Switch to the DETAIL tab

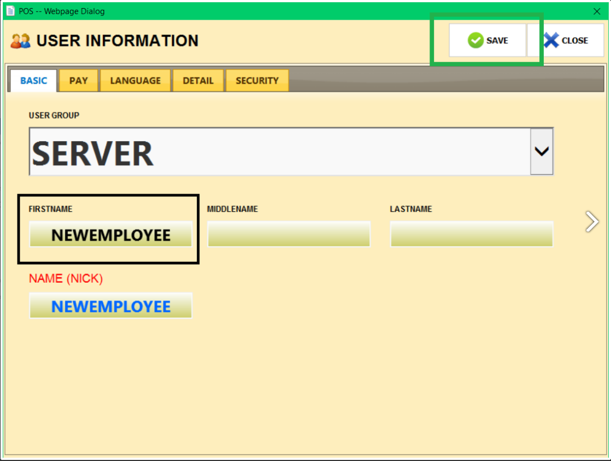click(198, 81)
